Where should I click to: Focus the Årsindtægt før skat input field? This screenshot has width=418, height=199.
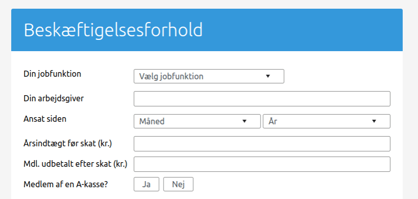pyautogui.click(x=262, y=144)
